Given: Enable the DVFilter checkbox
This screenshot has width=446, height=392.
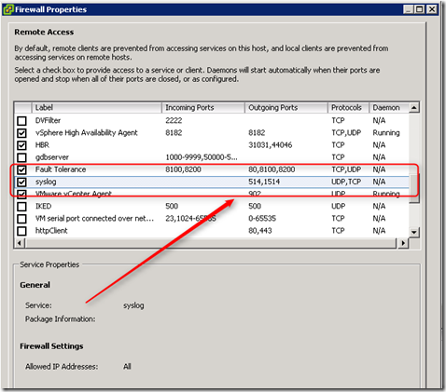Looking at the screenshot, I should point(21,121).
